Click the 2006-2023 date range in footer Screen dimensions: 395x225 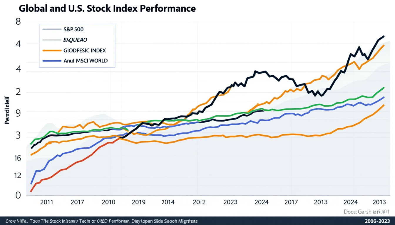pyautogui.click(x=376, y=221)
